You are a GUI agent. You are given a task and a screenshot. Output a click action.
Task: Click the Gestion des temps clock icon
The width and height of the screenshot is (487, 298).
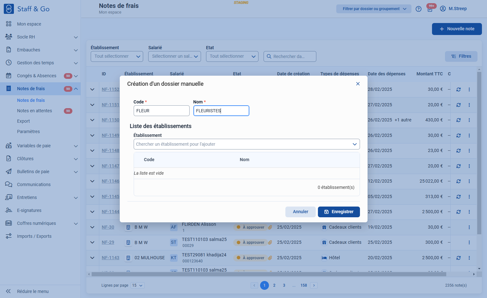(x=9, y=63)
